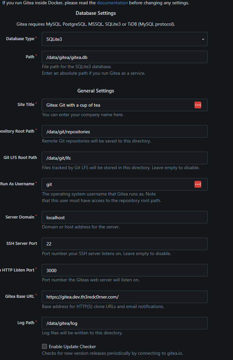Viewport: 233px width, 360px height.
Task: Open the Database Type dropdown
Action: click(x=125, y=39)
